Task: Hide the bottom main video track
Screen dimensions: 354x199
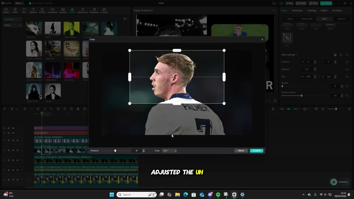Action: (x=13, y=180)
